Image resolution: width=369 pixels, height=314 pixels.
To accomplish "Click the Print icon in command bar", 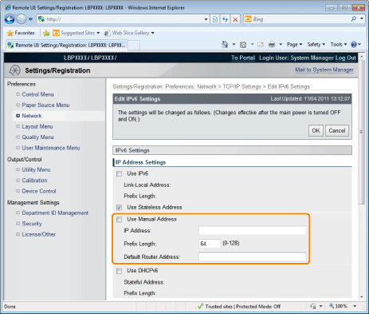I will click(x=272, y=45).
